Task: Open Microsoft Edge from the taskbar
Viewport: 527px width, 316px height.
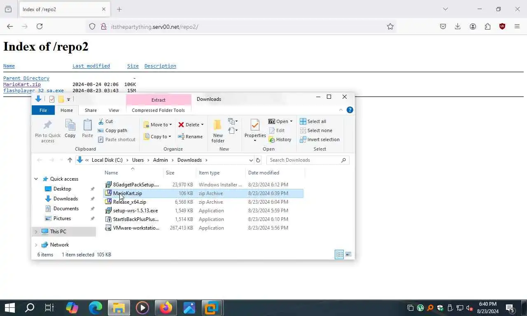Action: click(x=96, y=308)
